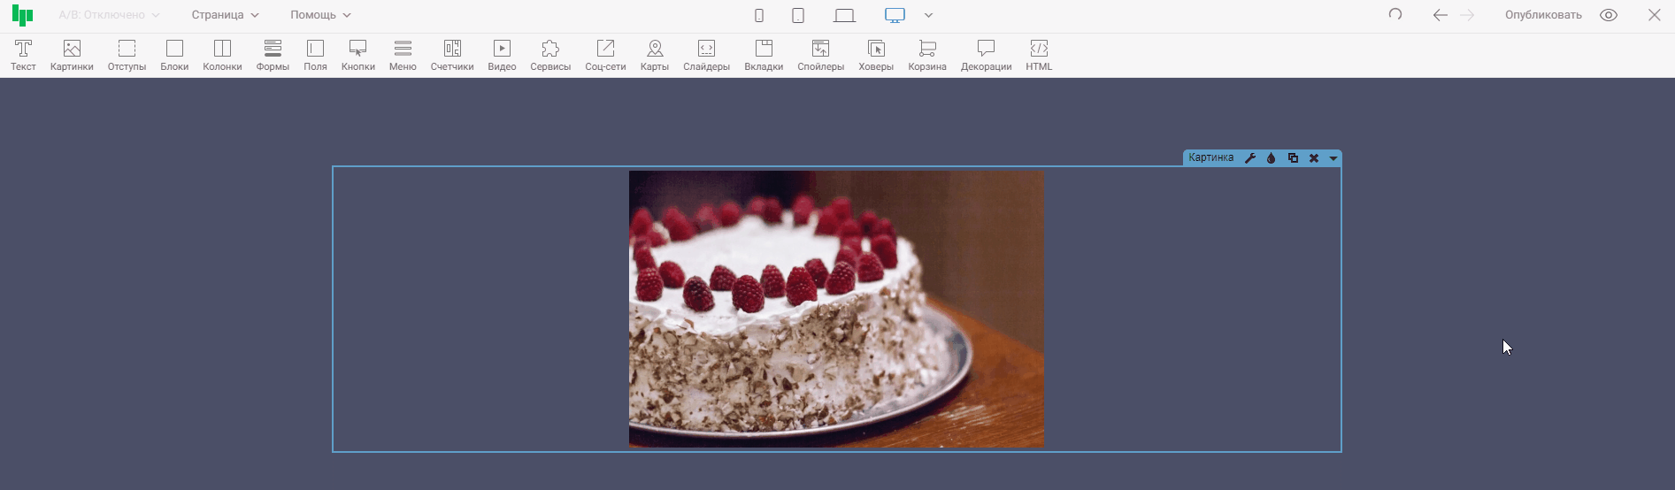Select the Текст tool
The width and height of the screenshot is (1675, 490).
click(23, 55)
